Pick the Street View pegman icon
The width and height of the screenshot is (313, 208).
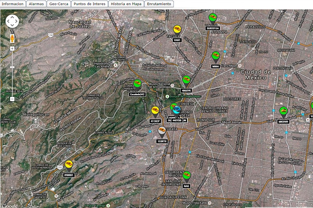[x=12, y=38]
